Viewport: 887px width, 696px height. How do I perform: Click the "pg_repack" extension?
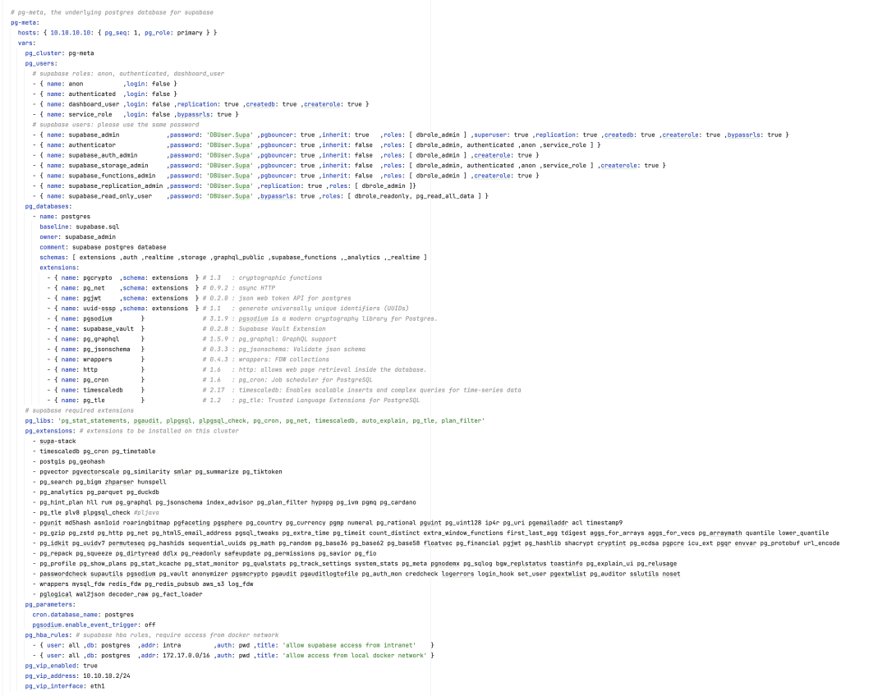(x=56, y=553)
